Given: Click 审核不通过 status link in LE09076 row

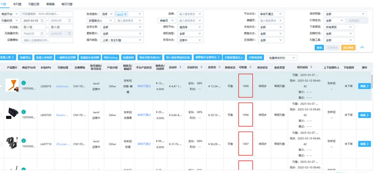Looking at the screenshot, I should coord(144,86).
